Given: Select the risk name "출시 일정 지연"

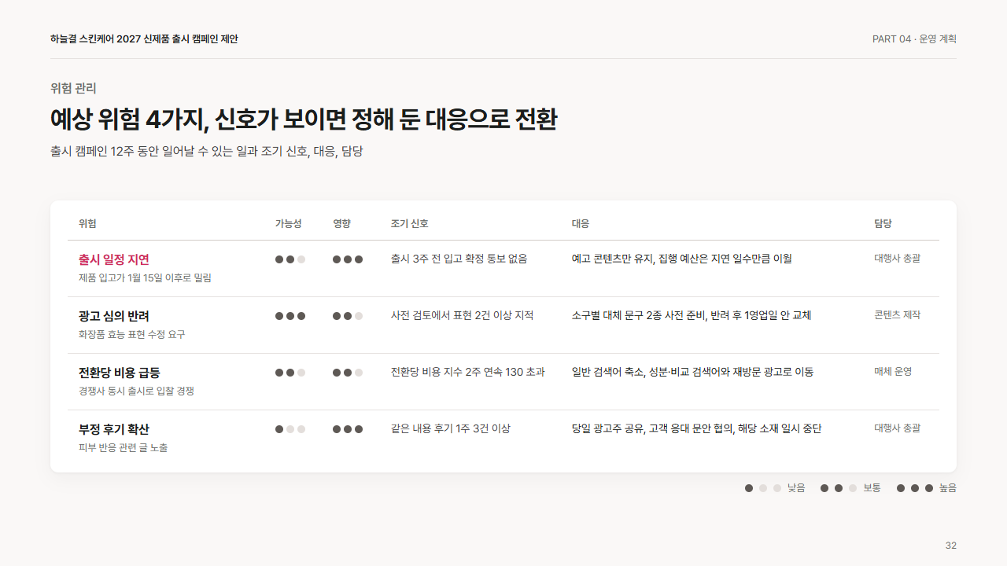Looking at the screenshot, I should click(114, 259).
